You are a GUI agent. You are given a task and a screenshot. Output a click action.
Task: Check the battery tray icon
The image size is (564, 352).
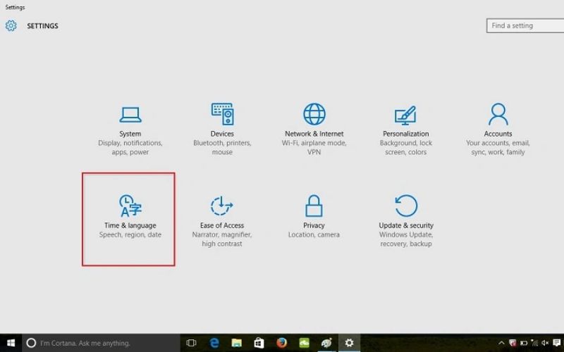[524, 343]
